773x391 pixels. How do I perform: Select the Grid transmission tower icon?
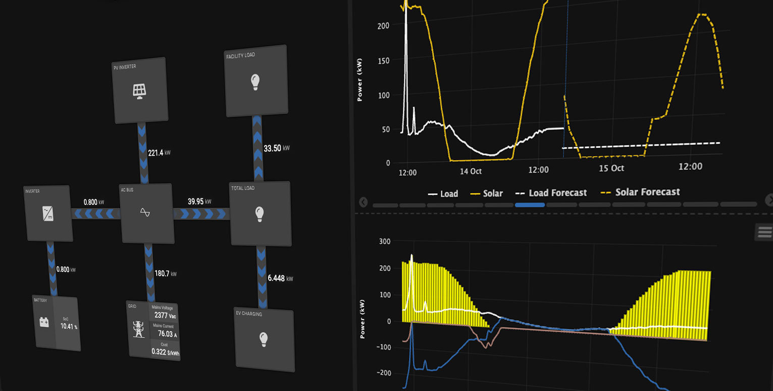coord(138,328)
